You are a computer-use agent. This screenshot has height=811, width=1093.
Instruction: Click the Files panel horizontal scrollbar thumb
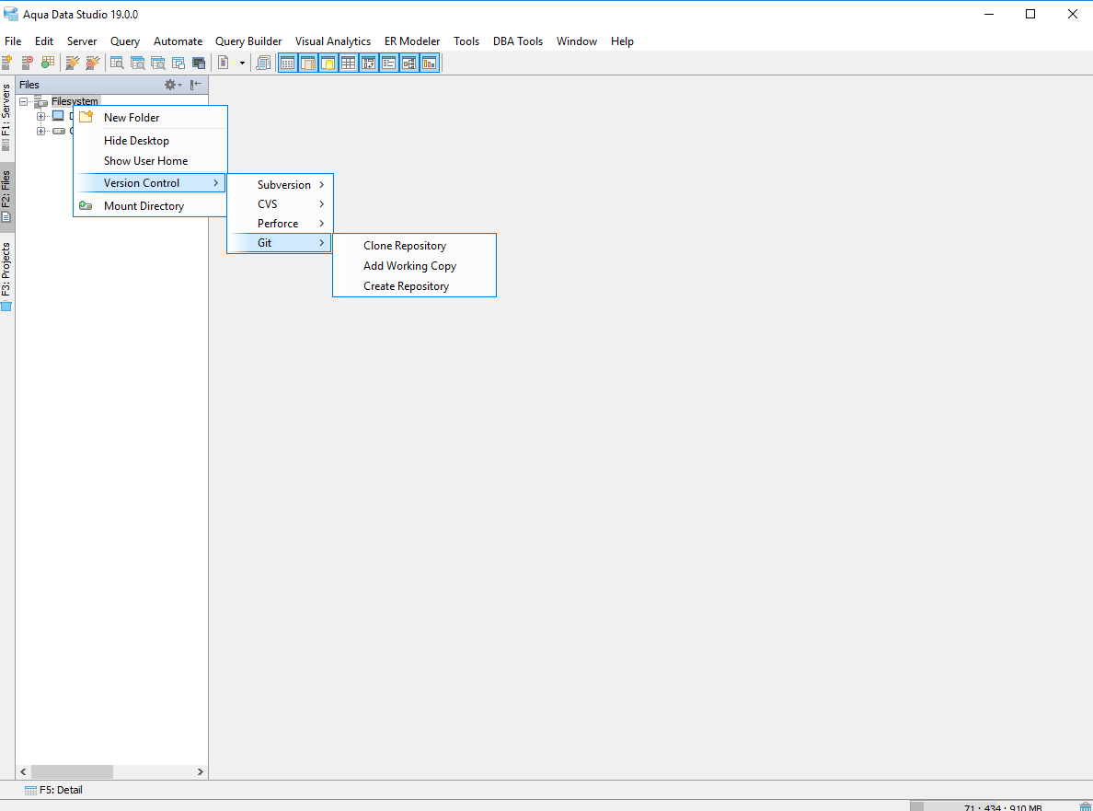pyautogui.click(x=72, y=772)
